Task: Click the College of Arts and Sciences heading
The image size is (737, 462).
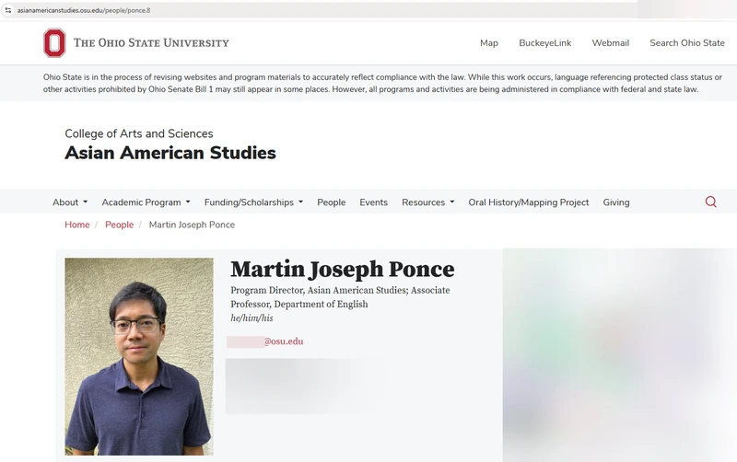Action: [139, 133]
